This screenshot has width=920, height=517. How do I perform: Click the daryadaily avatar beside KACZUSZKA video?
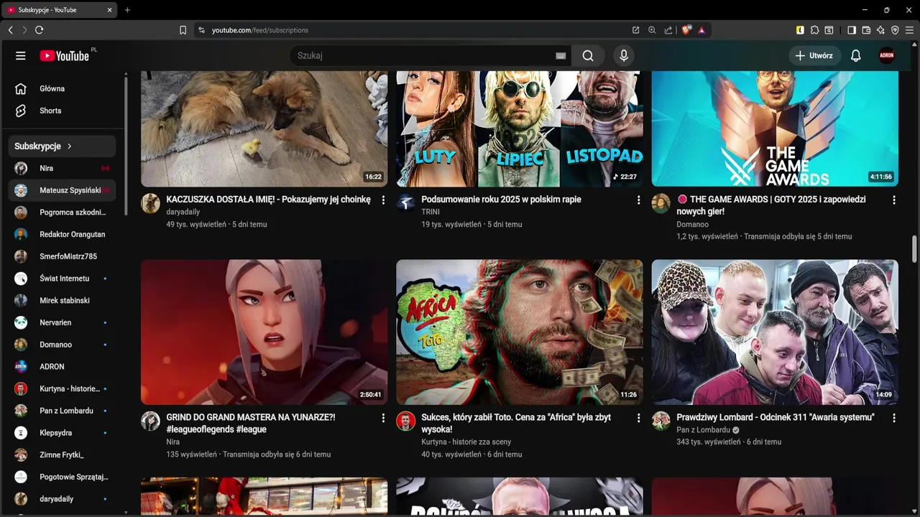[150, 203]
